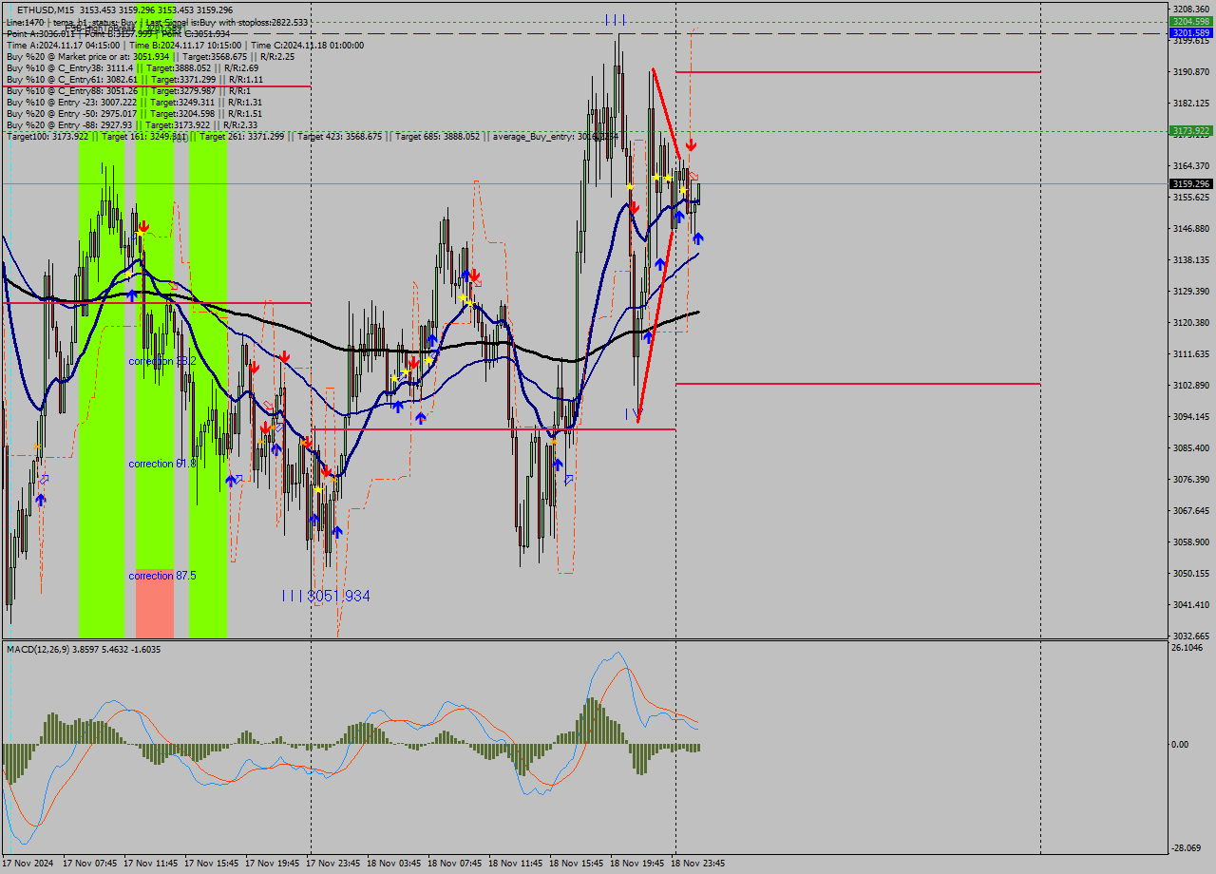Click the MACD scale value 26.1046
This screenshot has height=874, width=1216.
coord(1187,648)
